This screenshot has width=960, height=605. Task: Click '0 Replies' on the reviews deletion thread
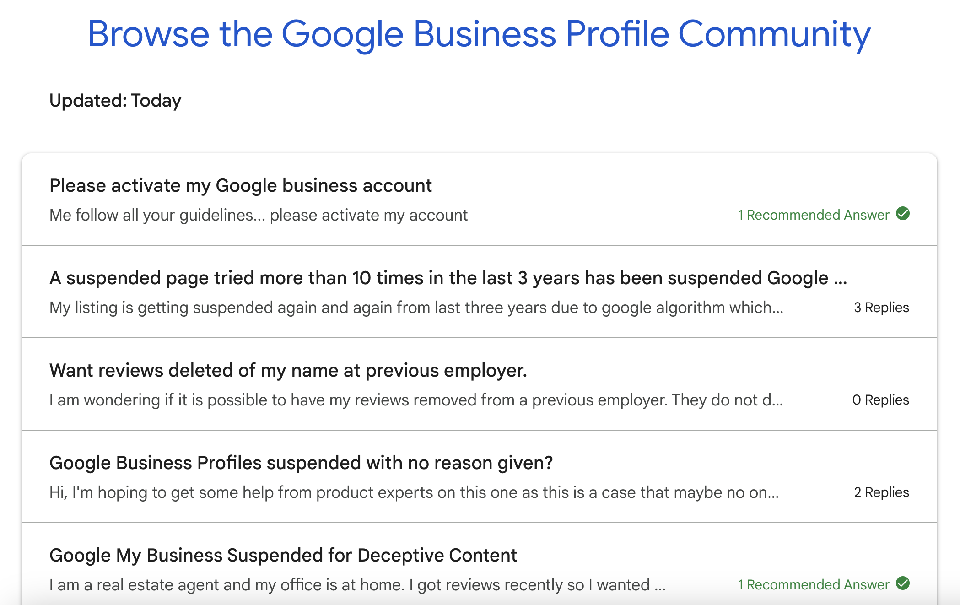(x=881, y=400)
